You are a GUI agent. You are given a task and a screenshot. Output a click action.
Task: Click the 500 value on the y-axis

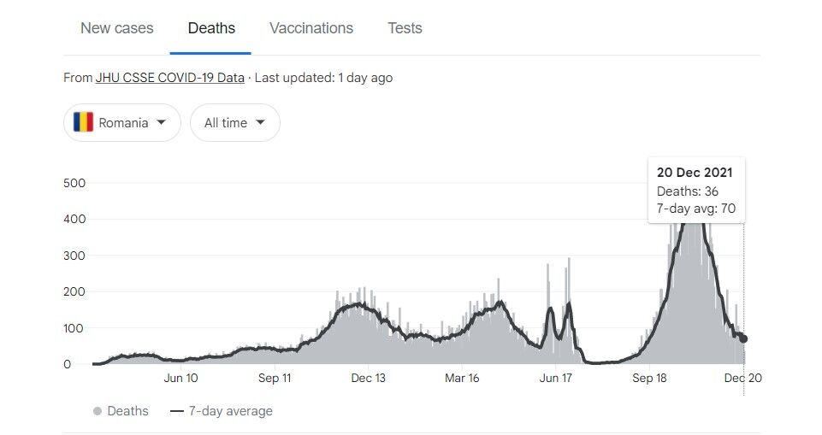pos(74,183)
